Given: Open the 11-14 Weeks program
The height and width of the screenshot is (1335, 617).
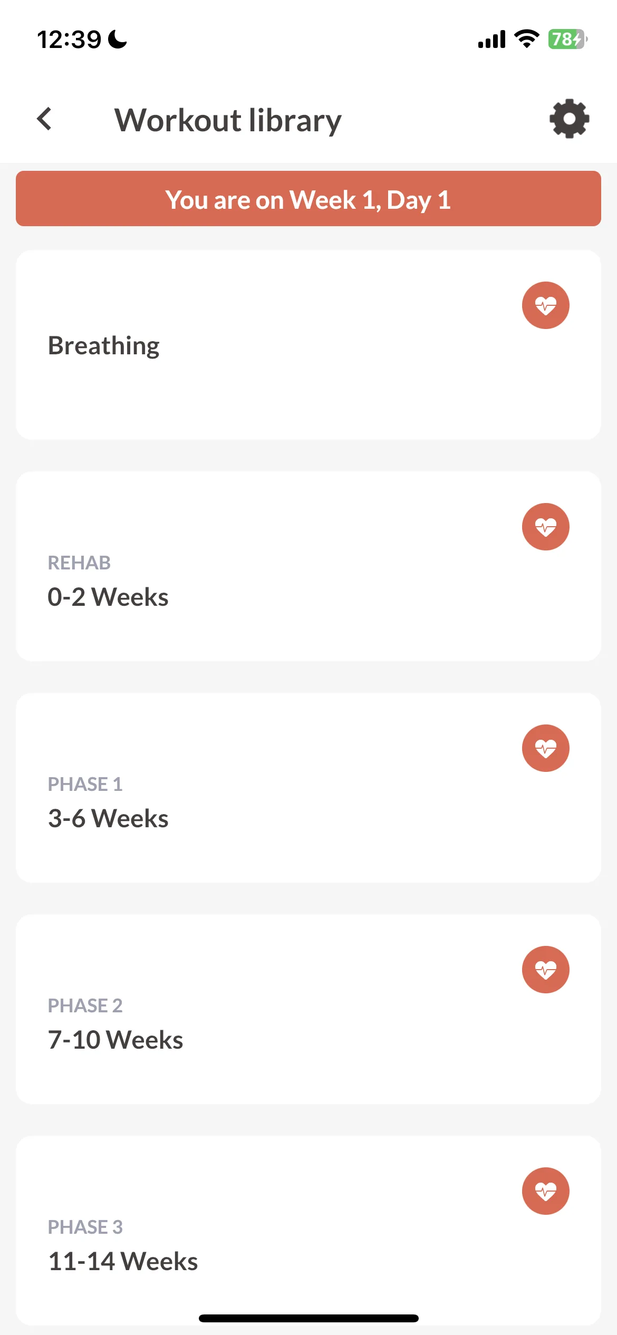Looking at the screenshot, I should point(308,1231).
